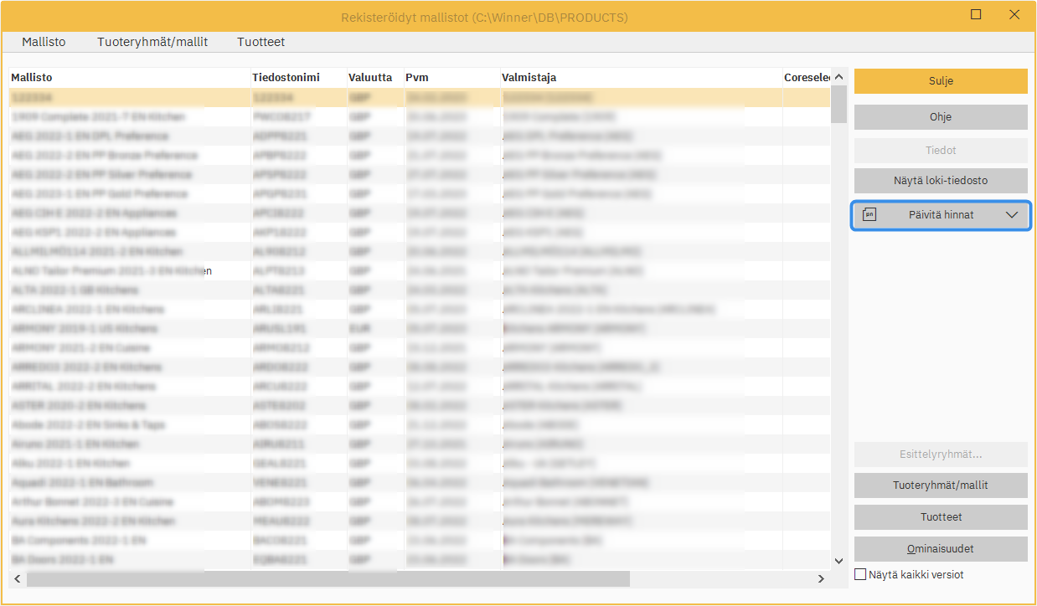The height and width of the screenshot is (606, 1037).
Task: Open help via the Ohje button
Action: [x=940, y=117]
